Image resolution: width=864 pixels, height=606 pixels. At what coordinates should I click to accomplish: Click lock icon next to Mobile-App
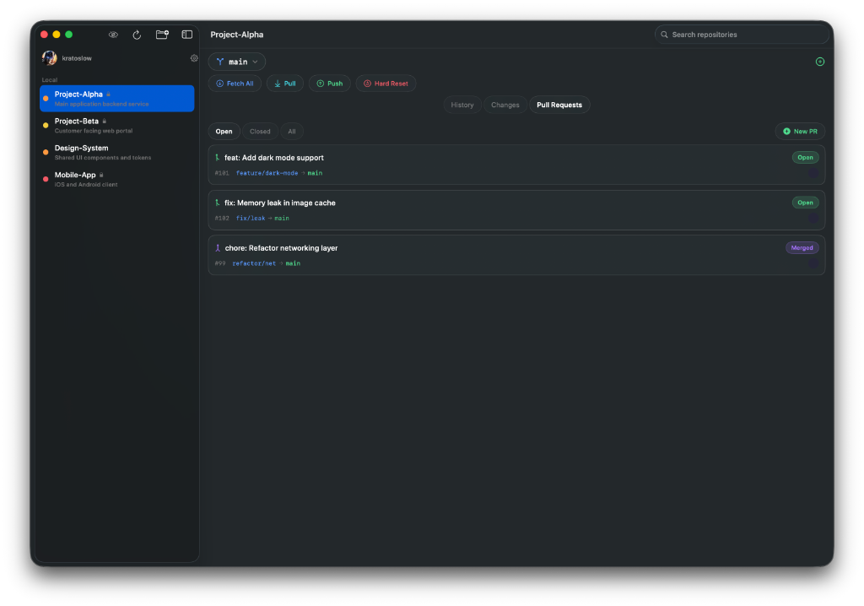(x=101, y=175)
